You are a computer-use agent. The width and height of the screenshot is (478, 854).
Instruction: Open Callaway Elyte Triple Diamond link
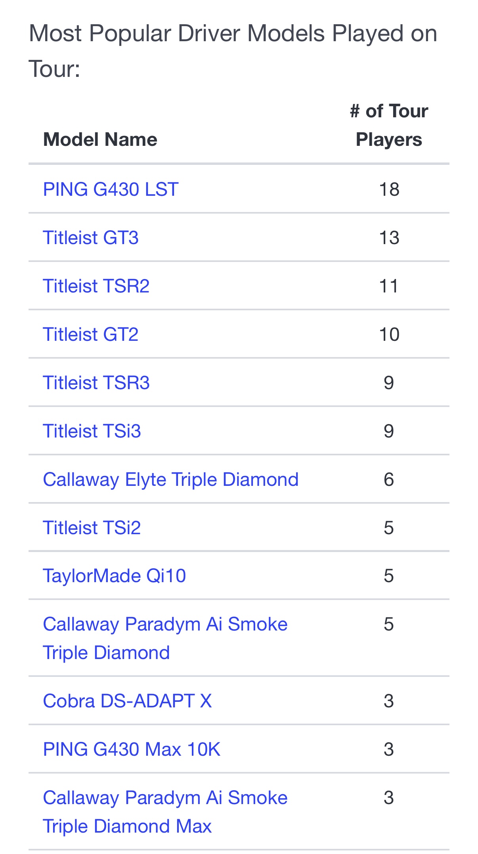click(x=170, y=480)
